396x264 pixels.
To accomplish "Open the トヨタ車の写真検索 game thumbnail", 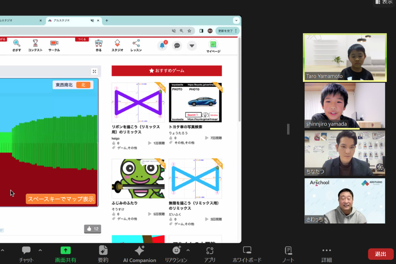I will [195, 102].
